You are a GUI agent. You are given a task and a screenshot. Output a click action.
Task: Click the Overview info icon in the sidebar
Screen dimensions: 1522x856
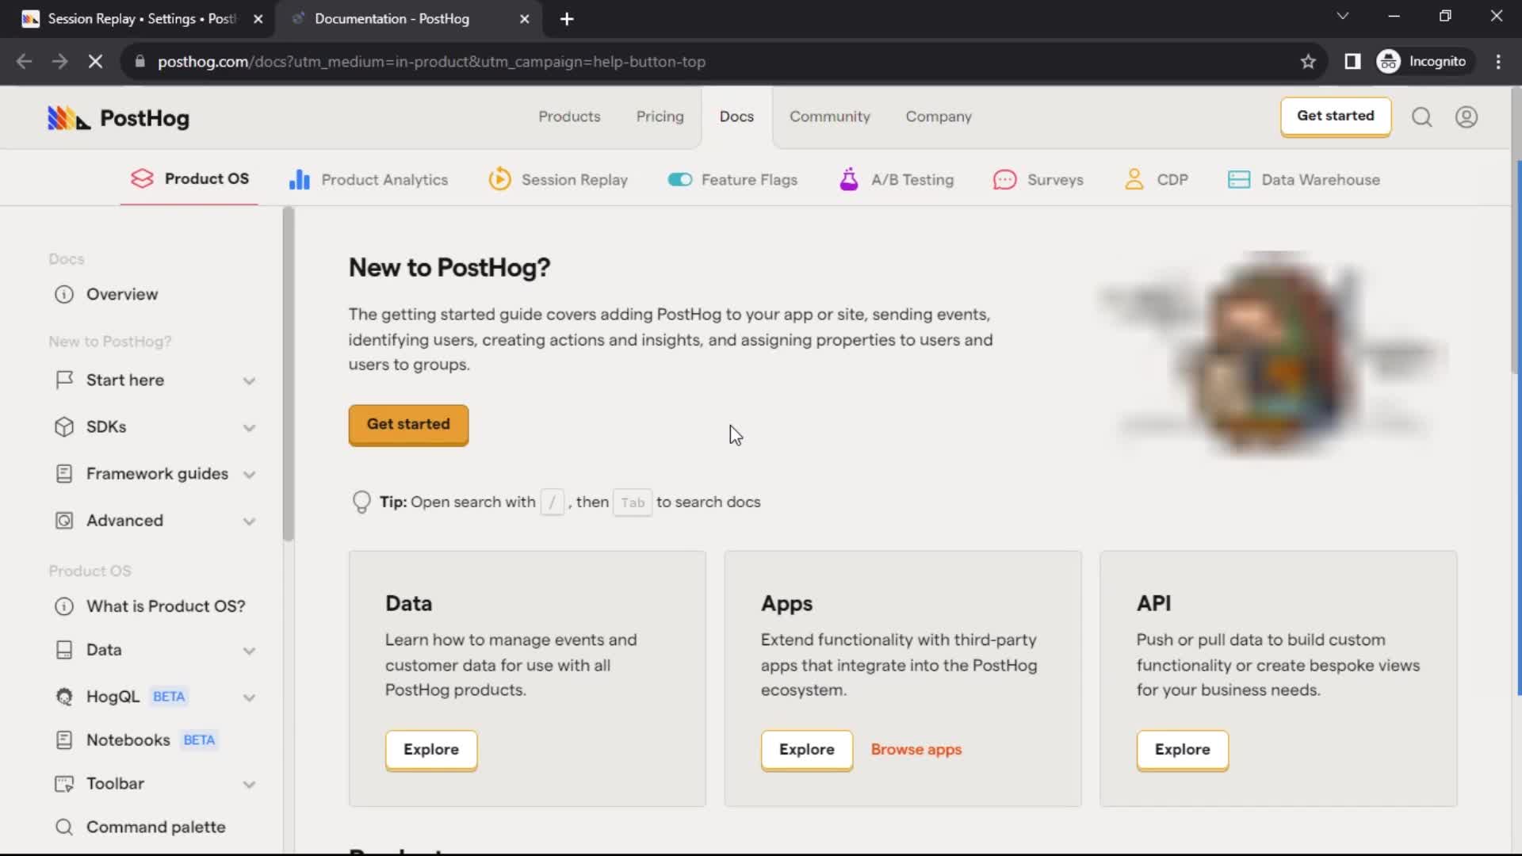(64, 295)
